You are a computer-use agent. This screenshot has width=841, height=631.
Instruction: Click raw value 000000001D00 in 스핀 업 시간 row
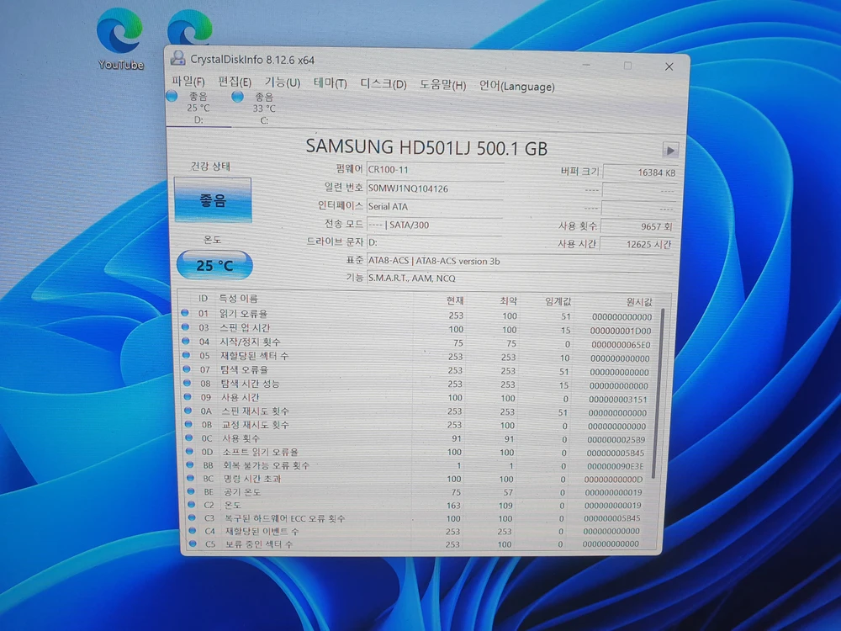[x=621, y=331]
